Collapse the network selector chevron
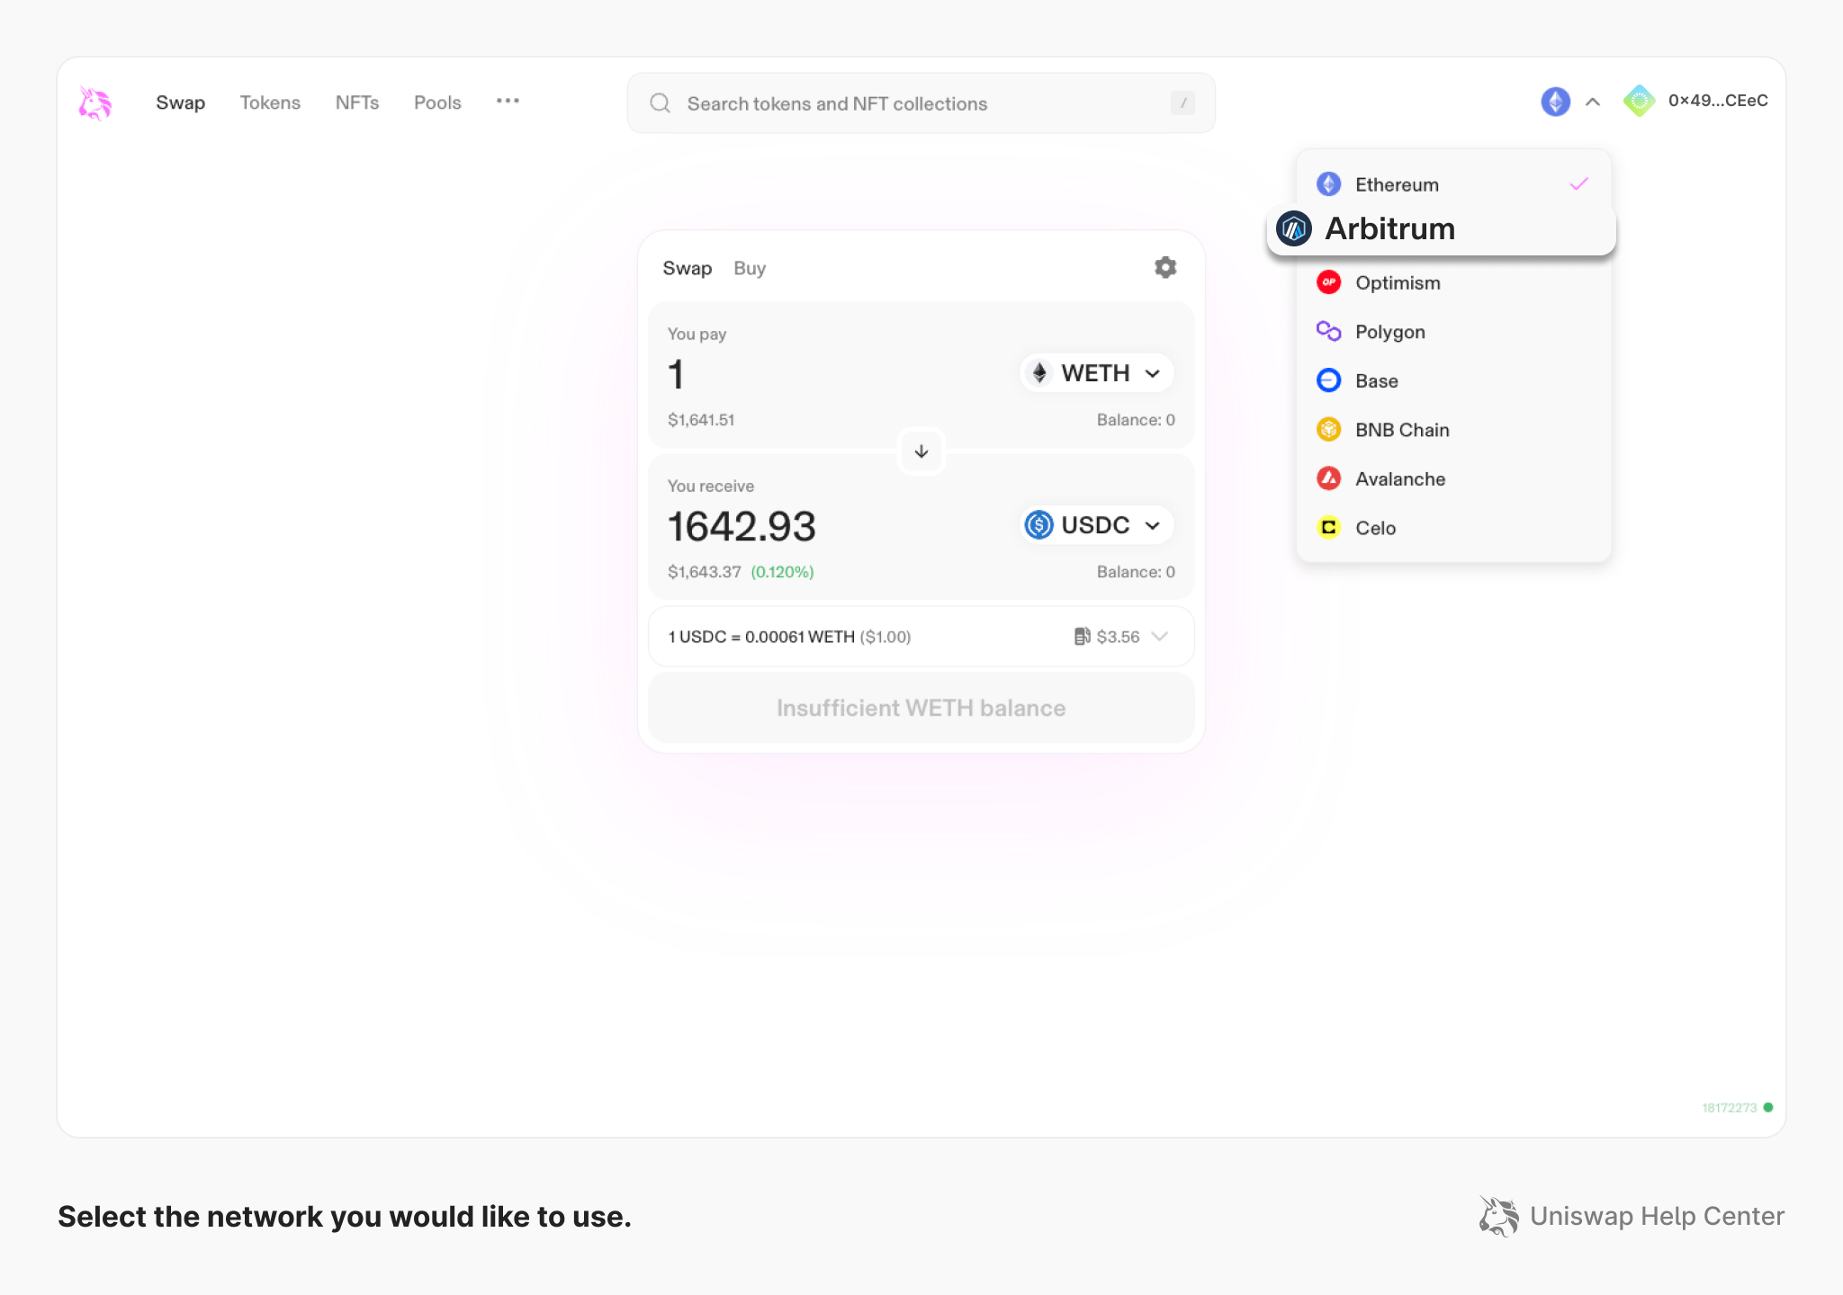1843x1295 pixels. click(x=1593, y=102)
